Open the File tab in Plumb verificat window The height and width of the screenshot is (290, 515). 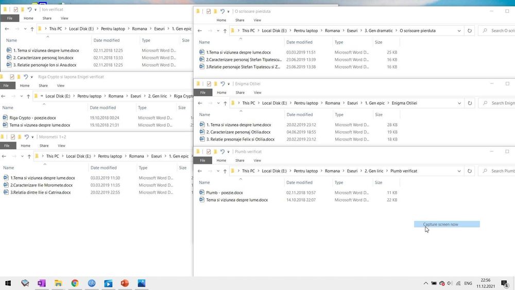point(202,161)
